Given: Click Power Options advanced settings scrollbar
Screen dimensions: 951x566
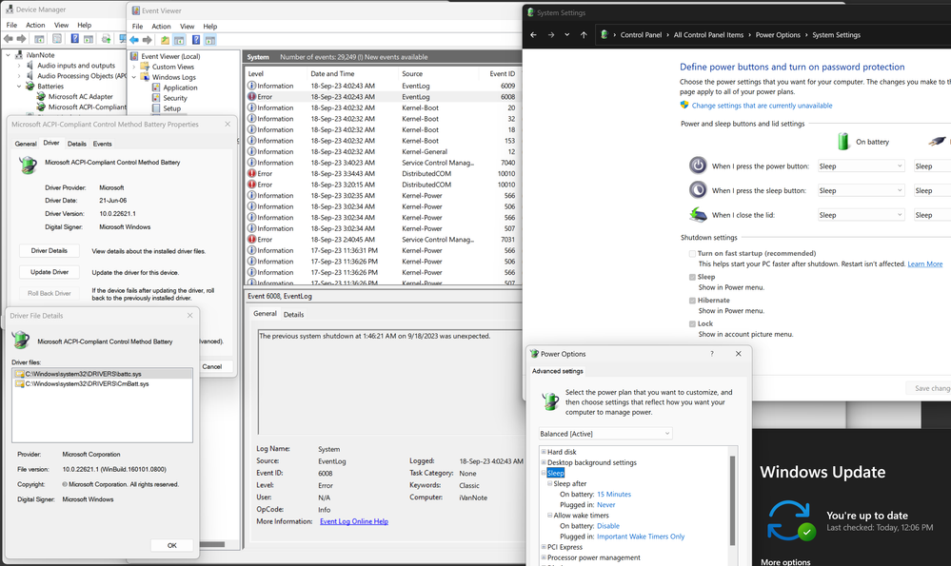Looking at the screenshot, I should click(733, 500).
